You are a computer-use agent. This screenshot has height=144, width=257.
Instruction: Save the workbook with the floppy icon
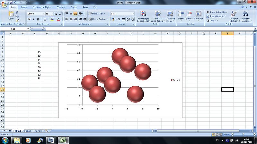click(11, 2)
